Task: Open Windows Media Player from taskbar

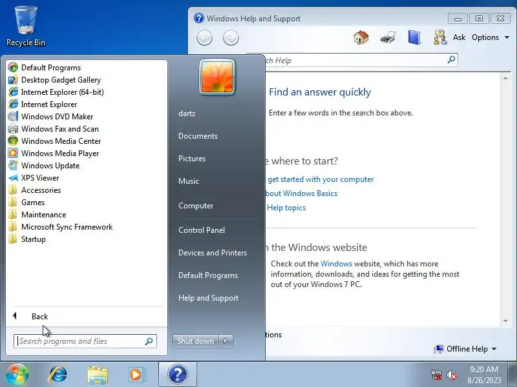Action: [x=136, y=375]
